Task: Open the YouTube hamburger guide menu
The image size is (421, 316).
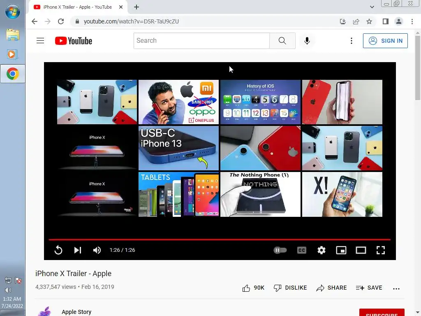Action: click(x=40, y=41)
